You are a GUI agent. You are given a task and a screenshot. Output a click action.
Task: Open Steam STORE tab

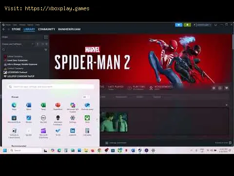coord(16,29)
